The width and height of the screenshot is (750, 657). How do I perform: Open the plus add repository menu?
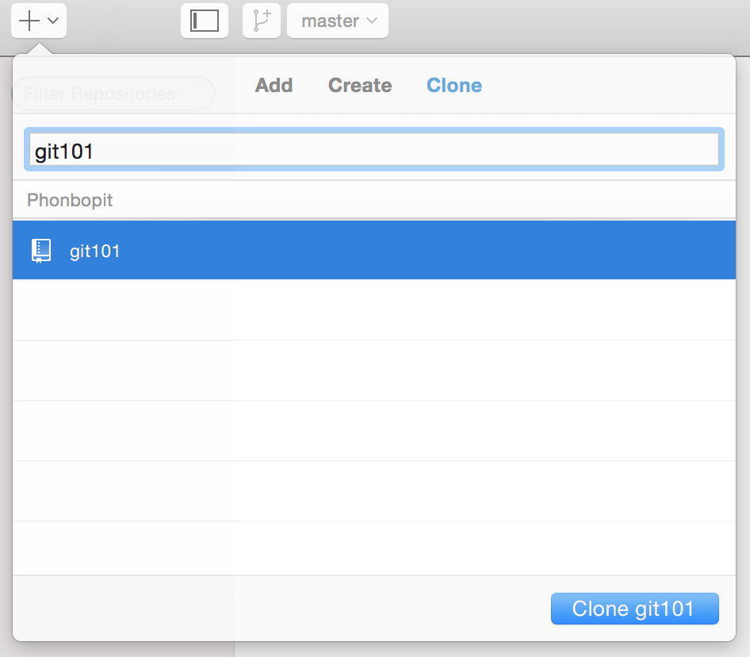[x=39, y=21]
